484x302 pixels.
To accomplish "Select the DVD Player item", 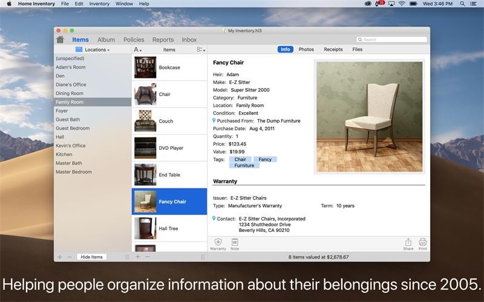I will click(x=169, y=148).
